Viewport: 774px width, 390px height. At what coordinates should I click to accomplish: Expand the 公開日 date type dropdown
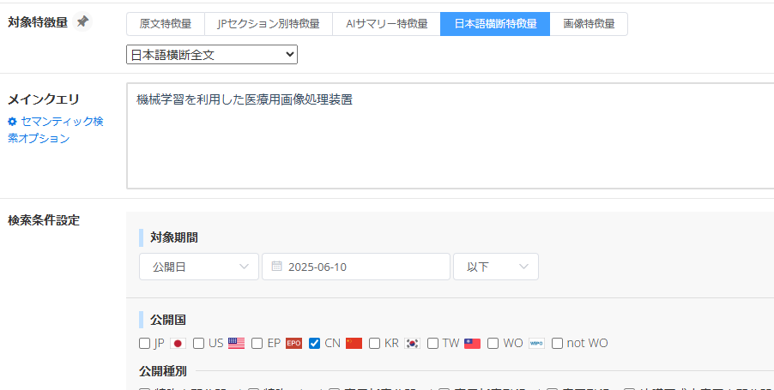pyautogui.click(x=198, y=267)
